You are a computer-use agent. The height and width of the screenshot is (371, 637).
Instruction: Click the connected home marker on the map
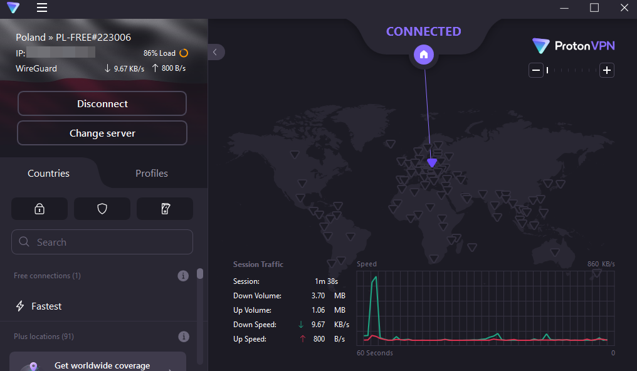(x=423, y=55)
